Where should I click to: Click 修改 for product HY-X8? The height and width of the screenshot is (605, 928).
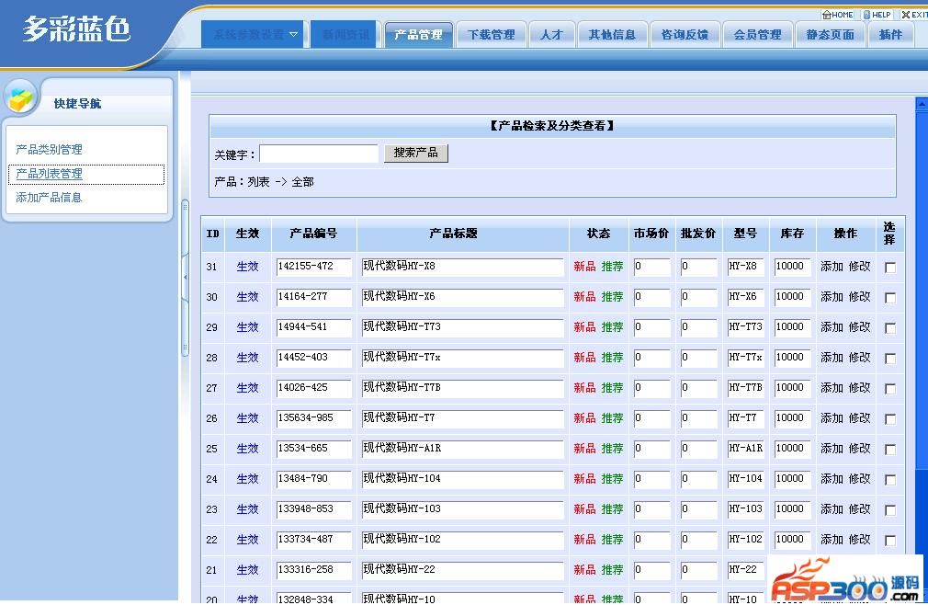[859, 267]
